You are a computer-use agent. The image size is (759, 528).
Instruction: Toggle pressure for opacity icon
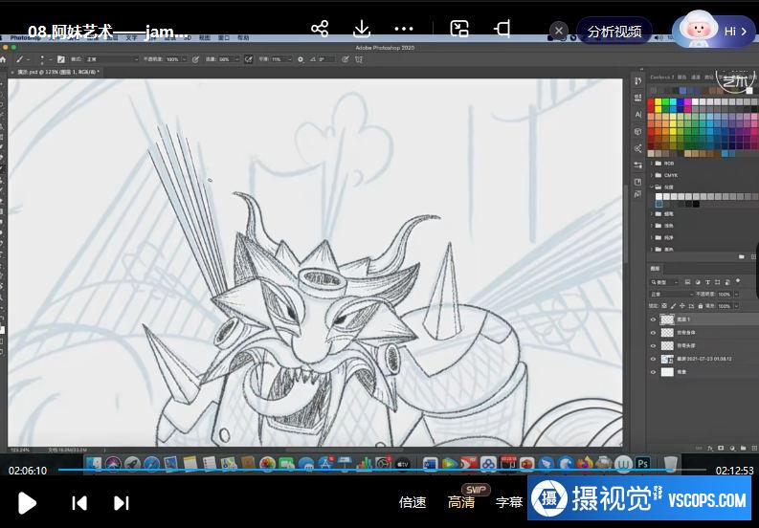195,59
